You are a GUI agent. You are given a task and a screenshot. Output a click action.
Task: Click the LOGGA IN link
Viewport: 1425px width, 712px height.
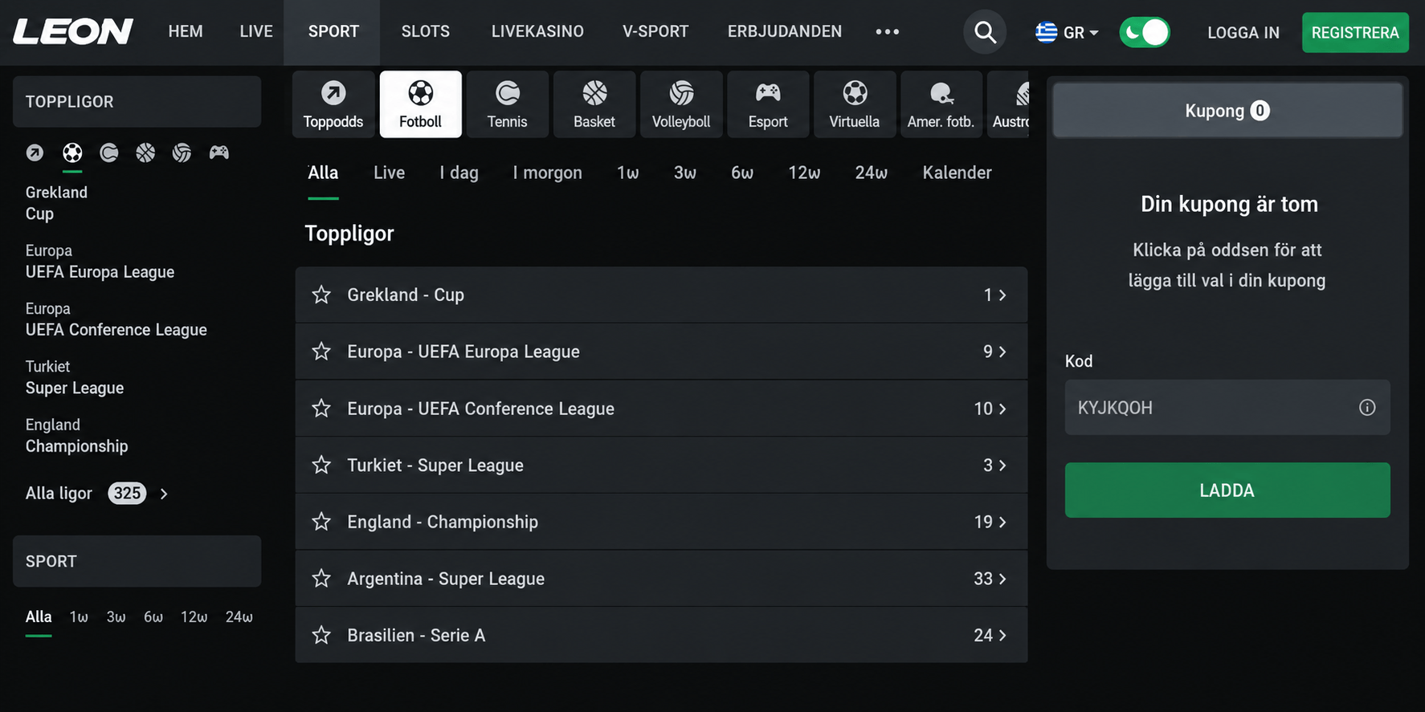pyautogui.click(x=1243, y=32)
